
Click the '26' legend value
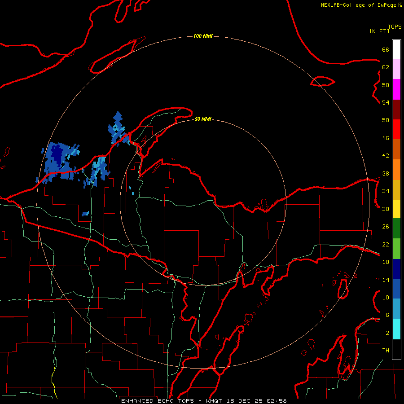386,227
